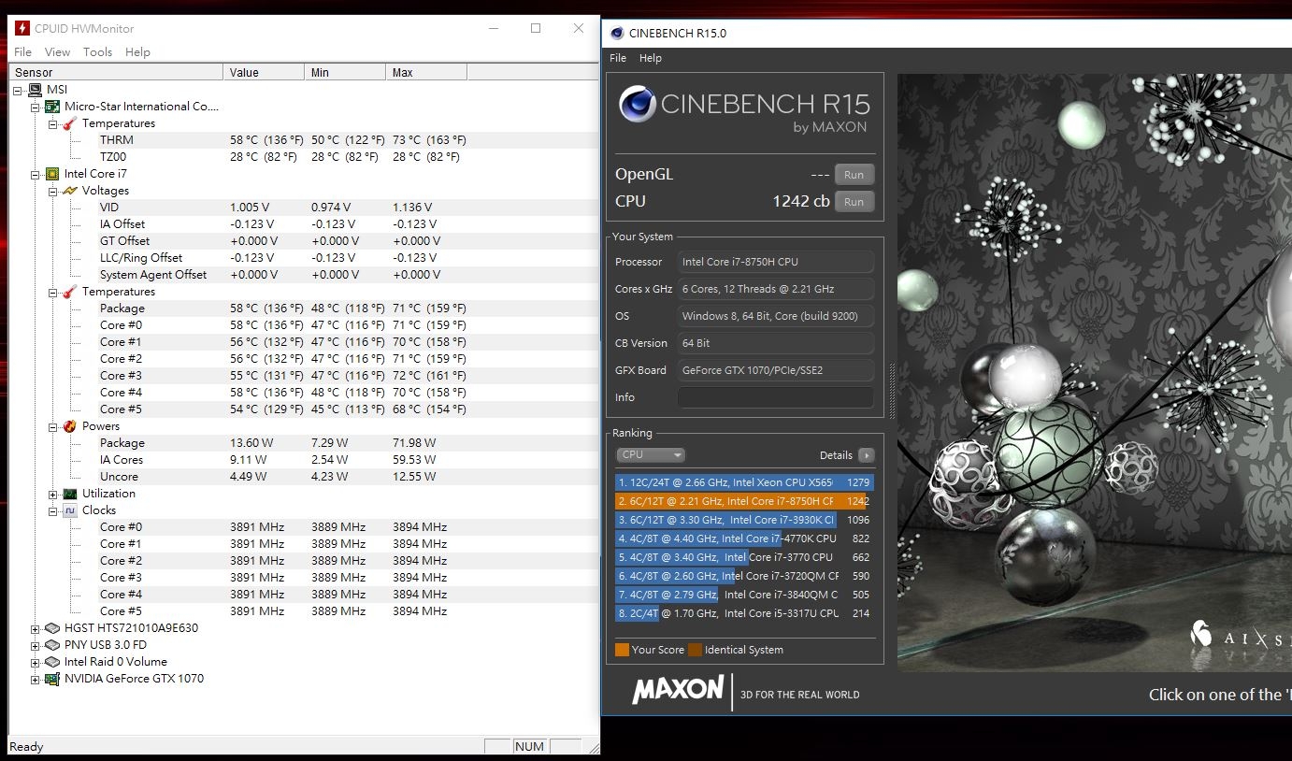1292x761 pixels.
Task: Click the rendered spheres preview image
Action: [x=1095, y=372]
